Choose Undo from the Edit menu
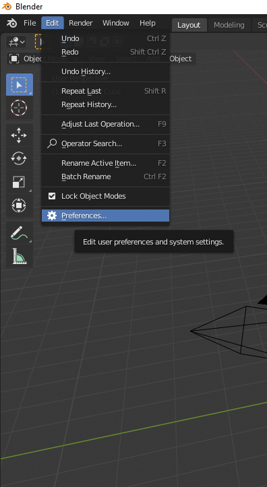 coord(106,39)
